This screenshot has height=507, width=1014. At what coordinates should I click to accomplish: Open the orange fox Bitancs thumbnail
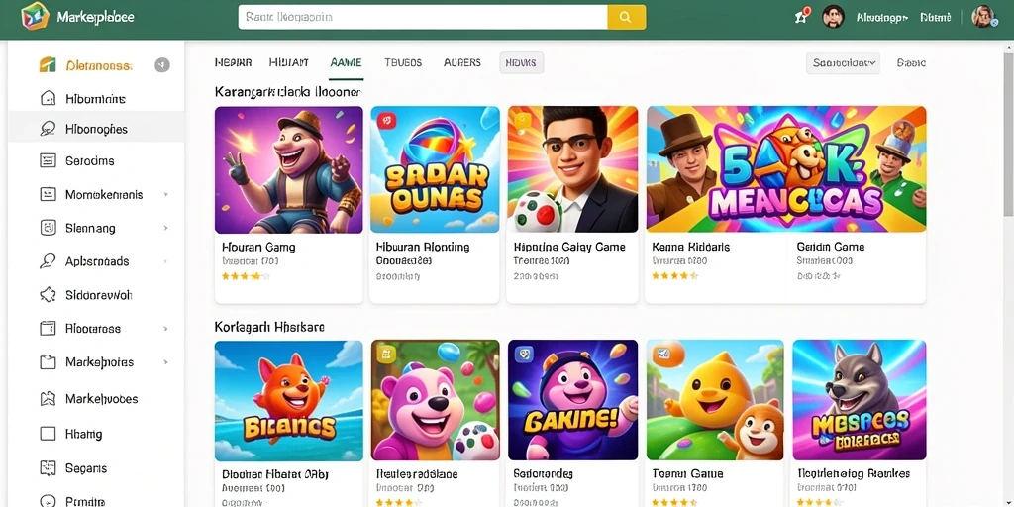pos(288,400)
